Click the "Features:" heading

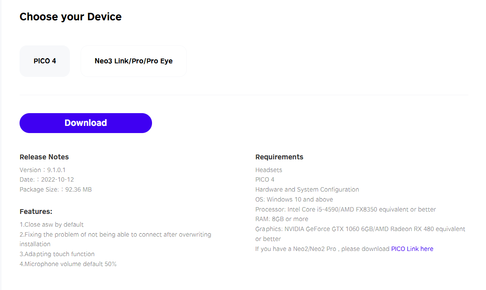point(36,212)
